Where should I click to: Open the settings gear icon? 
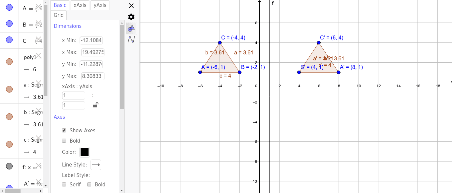coord(131,17)
